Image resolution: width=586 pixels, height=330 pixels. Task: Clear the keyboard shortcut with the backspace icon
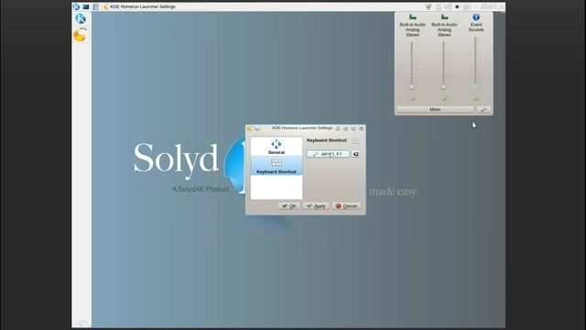coord(355,154)
